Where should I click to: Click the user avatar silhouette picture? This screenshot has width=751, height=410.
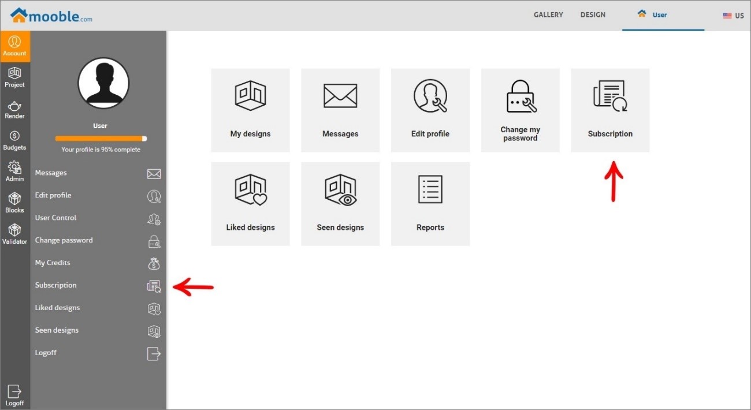[103, 83]
